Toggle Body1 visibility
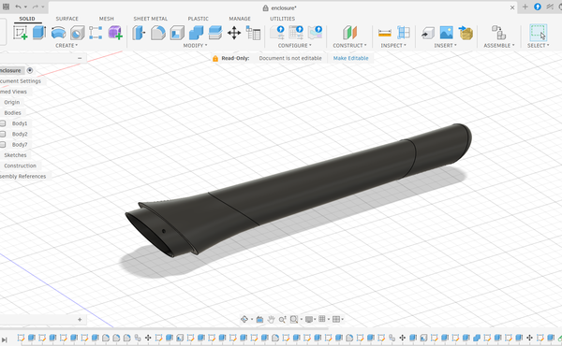The width and height of the screenshot is (562, 346). pyautogui.click(x=3, y=123)
